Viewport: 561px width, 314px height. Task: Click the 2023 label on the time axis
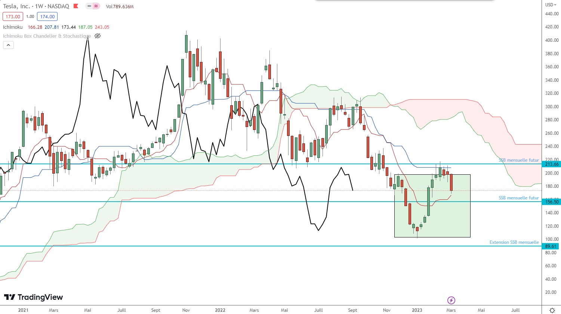point(417,310)
